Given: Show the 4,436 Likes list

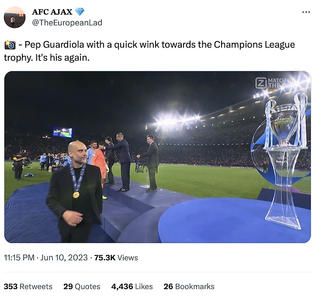Looking at the screenshot, I should [x=132, y=287].
